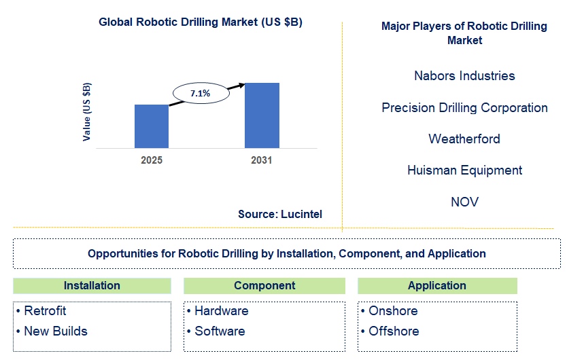Select the 7.1% growth rate oval label
This screenshot has width=567, height=362.
201,93
